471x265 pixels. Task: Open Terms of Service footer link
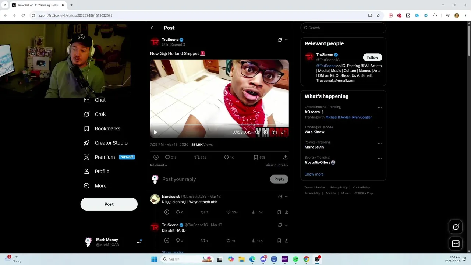[x=315, y=188]
